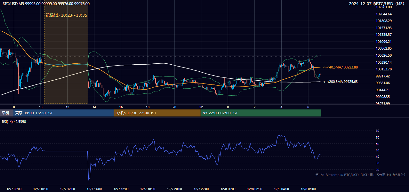Click the 200 SMA 99725.63 label
Image resolution: width=409 pixels, height=192 pixels.
pos(341,82)
